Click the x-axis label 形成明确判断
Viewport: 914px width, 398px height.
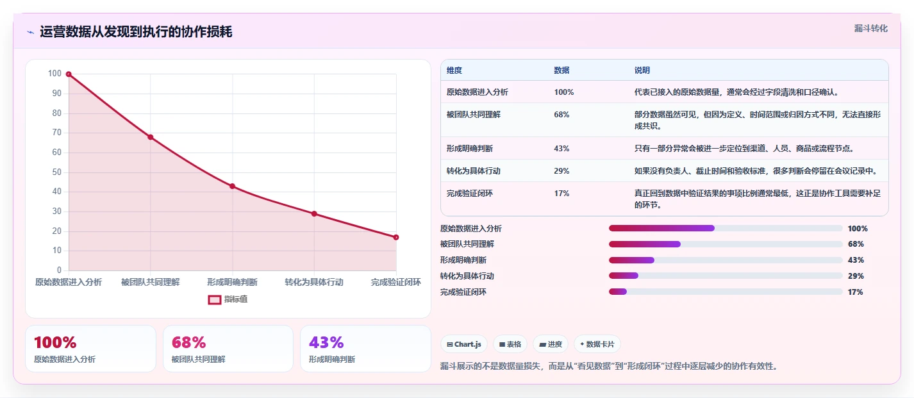coord(233,283)
